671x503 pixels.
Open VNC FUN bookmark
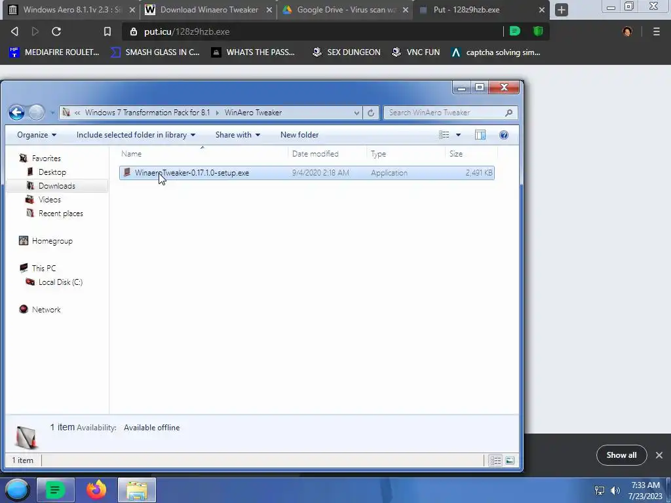415,52
